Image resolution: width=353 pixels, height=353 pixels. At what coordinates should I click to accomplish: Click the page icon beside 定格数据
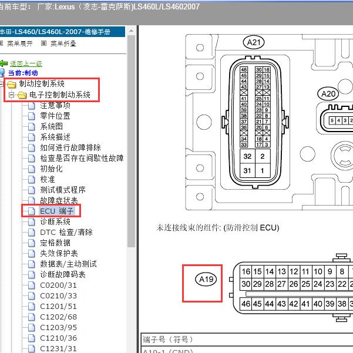tap(32, 243)
